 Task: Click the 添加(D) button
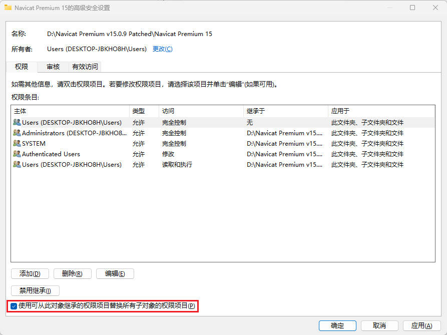[x=30, y=273]
